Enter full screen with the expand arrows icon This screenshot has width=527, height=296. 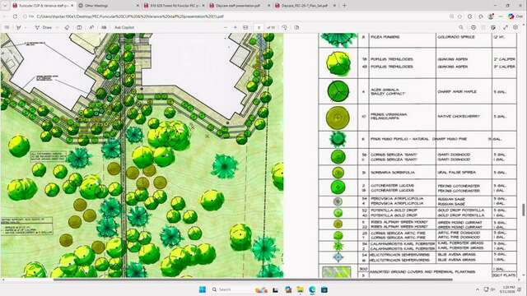(x=506, y=27)
